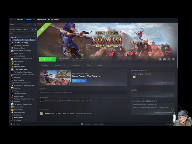Open game settings gear icon
The image size is (192, 144).
160,59
